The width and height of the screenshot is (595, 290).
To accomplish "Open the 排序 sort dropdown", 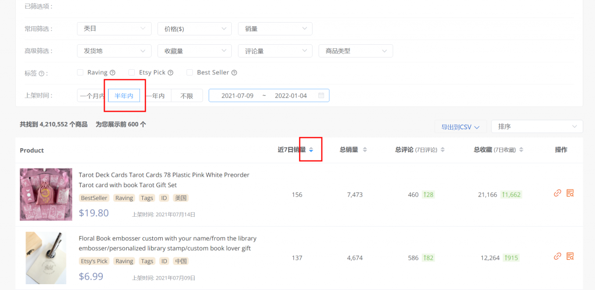I will pyautogui.click(x=536, y=126).
